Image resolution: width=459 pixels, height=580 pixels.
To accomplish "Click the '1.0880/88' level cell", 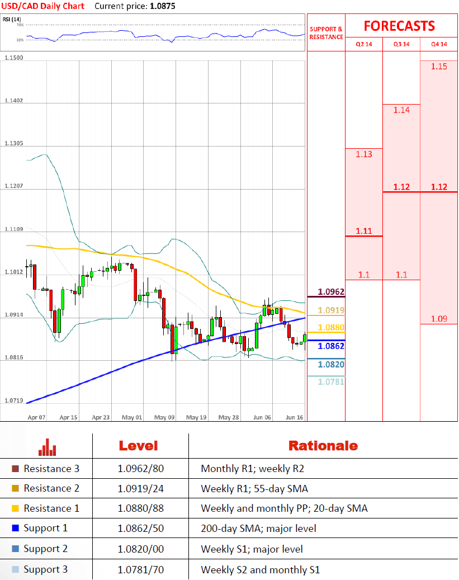I will click(x=140, y=508).
